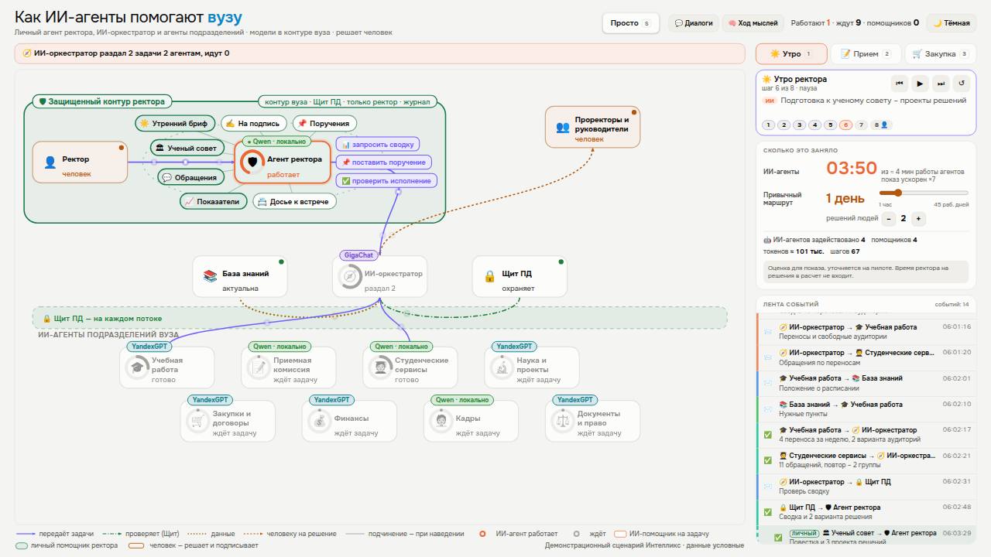Click поставить поручение action
Viewport: 991px width, 557px height.
coord(384,162)
